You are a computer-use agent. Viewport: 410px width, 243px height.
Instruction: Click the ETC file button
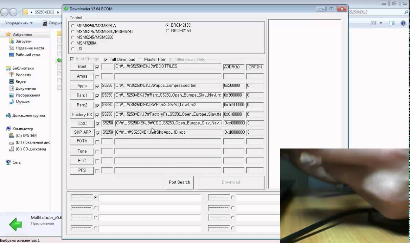pyautogui.click(x=82, y=161)
